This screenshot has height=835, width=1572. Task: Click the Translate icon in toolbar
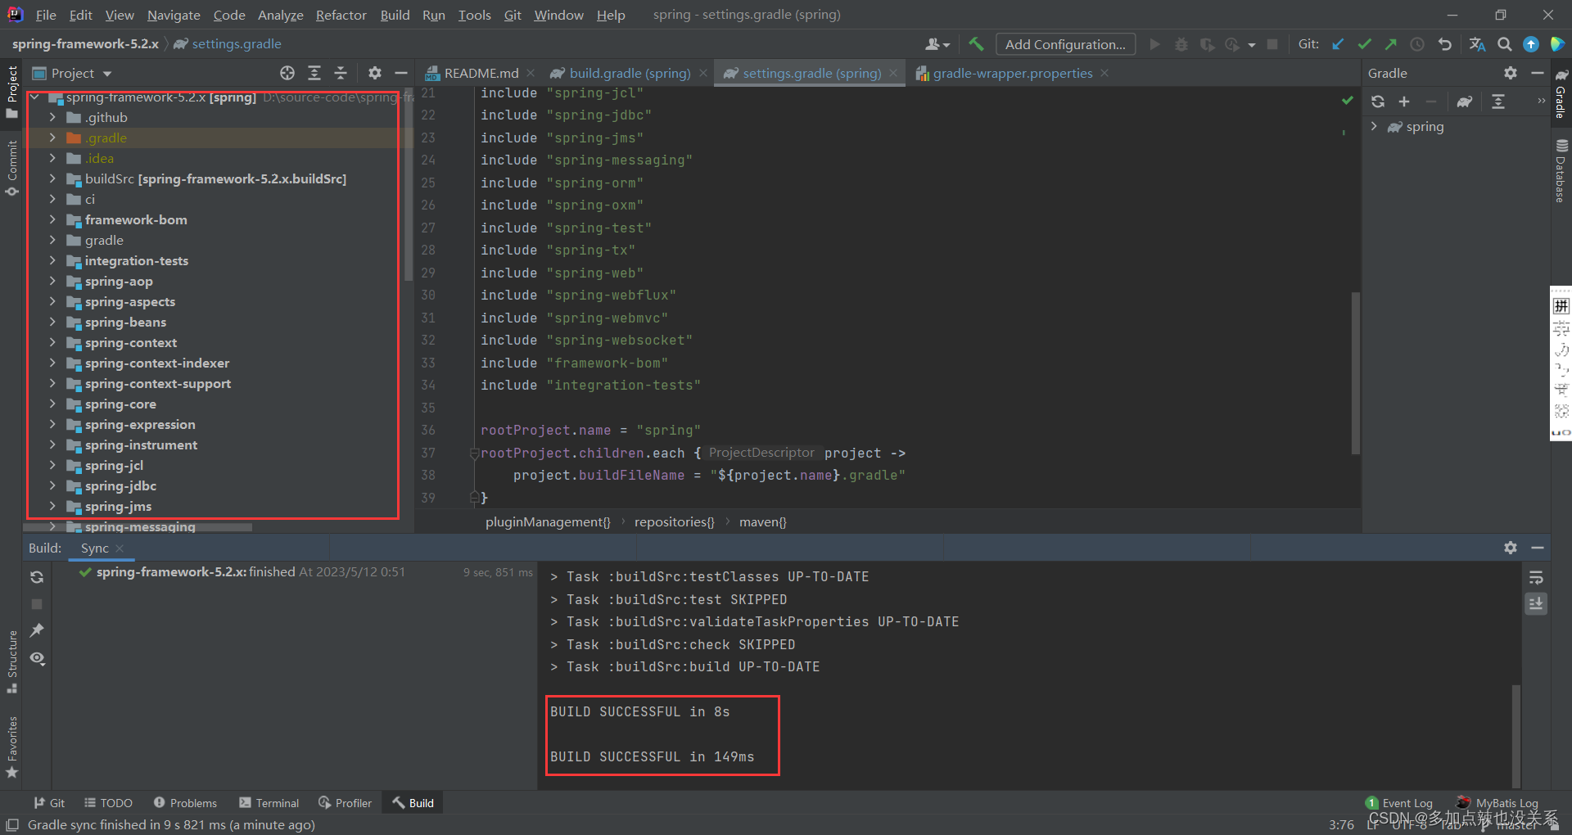point(1477,44)
